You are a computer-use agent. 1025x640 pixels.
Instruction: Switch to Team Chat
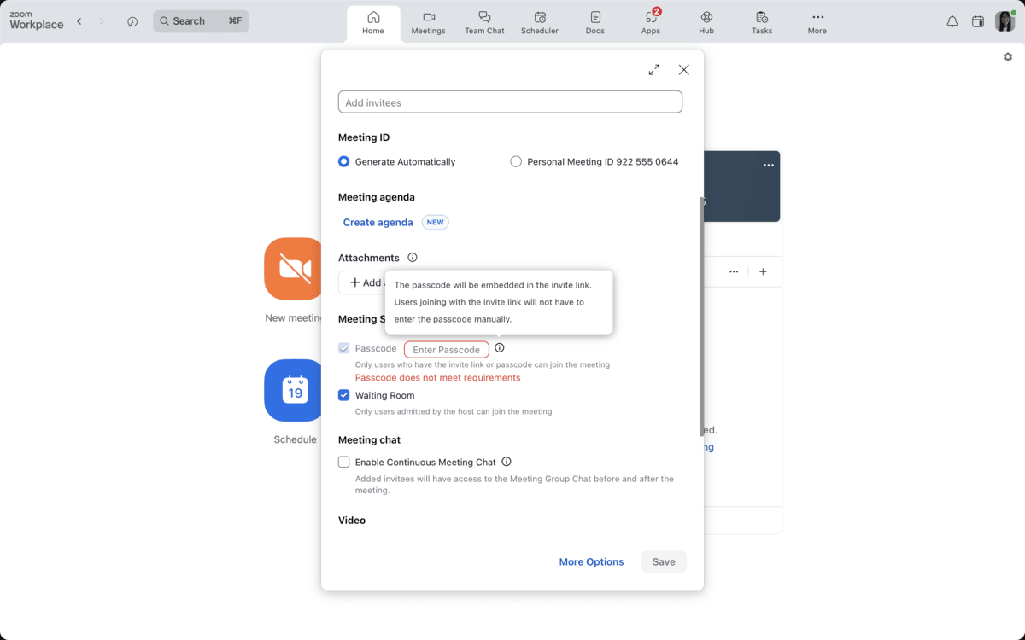(484, 21)
